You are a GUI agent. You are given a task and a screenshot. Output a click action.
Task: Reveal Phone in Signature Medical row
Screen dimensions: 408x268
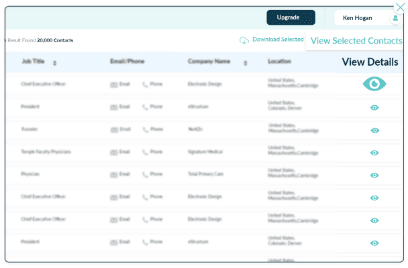point(152,152)
